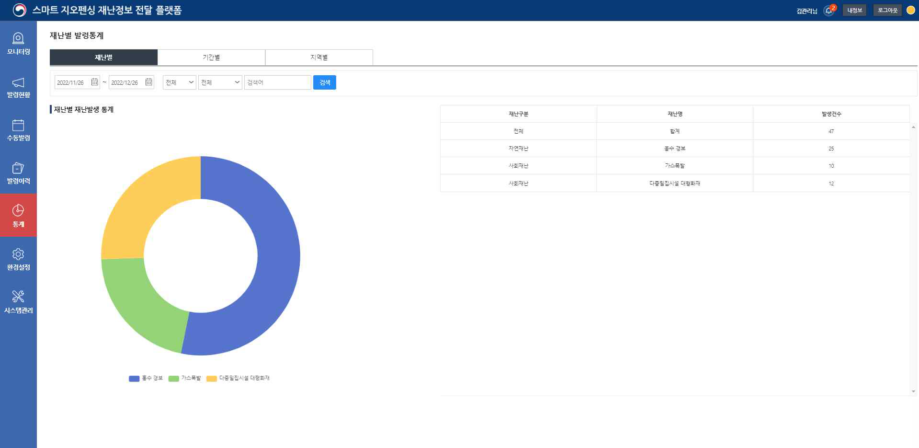
Task: Select the 홍수 경보 table cell
Action: (x=675, y=149)
